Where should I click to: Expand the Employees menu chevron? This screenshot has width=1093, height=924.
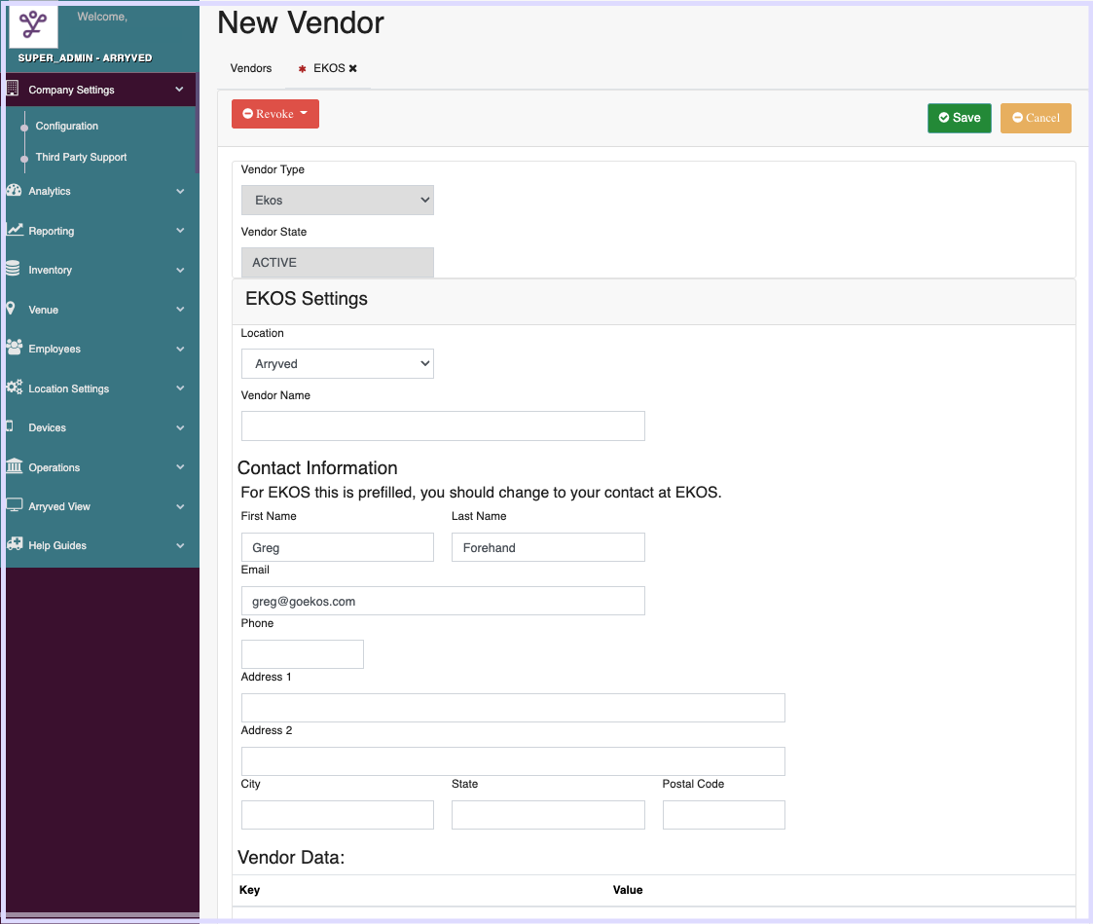pos(180,349)
